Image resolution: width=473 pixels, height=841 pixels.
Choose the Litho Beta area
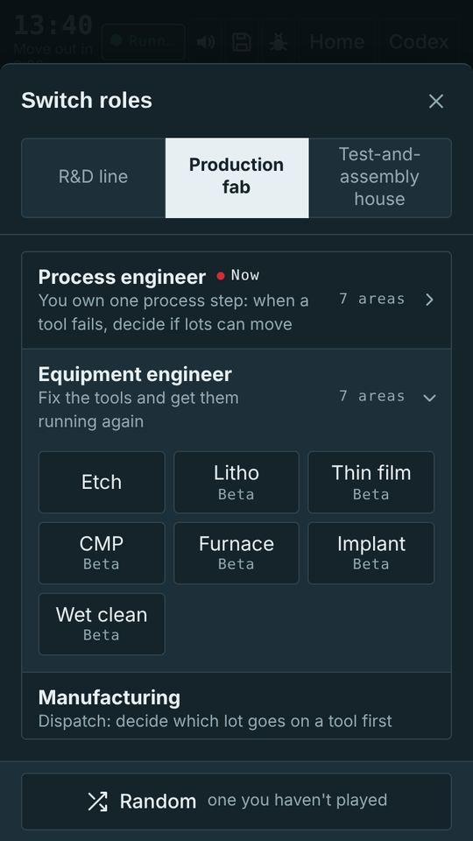pos(236,482)
